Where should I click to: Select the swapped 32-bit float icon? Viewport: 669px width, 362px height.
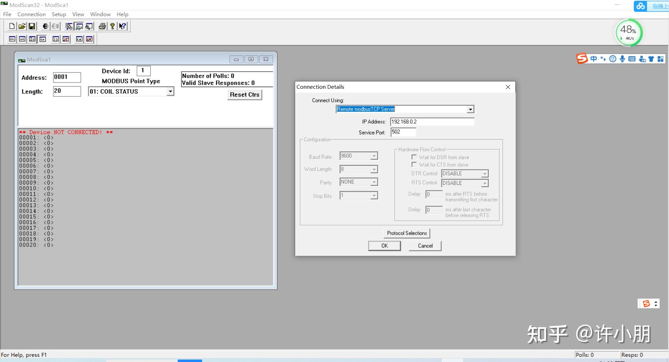[66, 39]
